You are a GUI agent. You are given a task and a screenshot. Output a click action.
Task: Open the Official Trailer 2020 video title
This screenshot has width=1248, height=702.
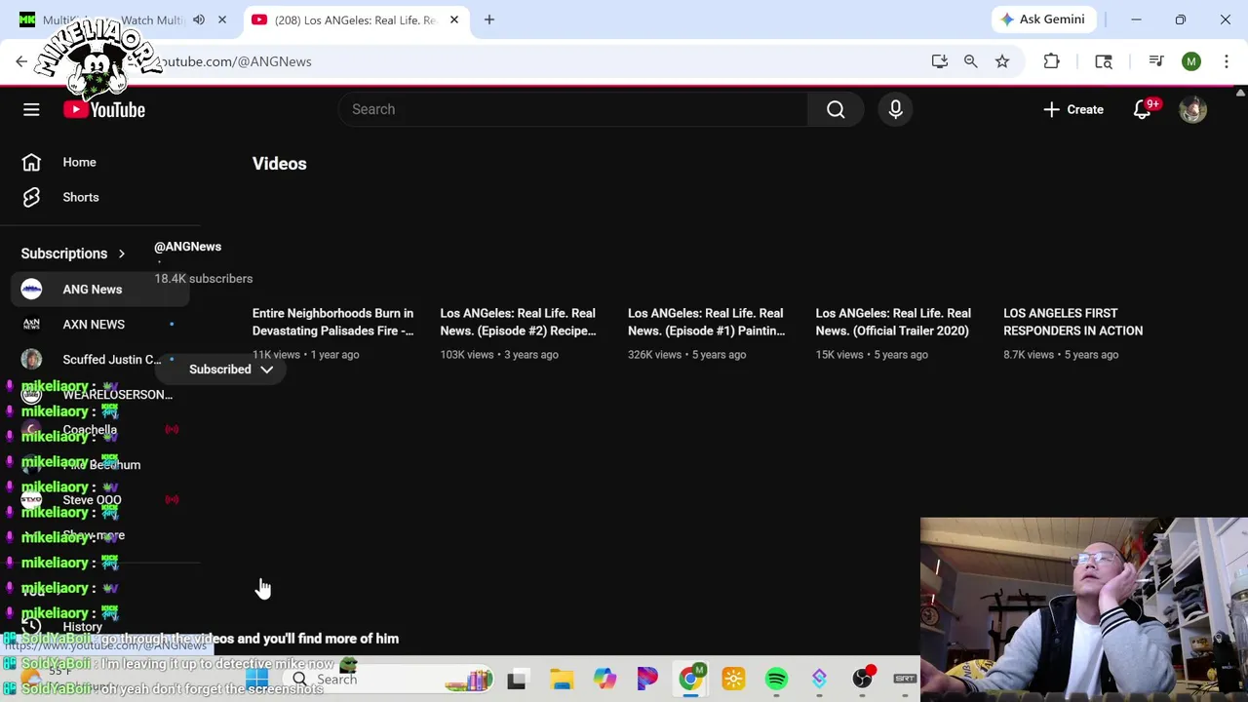(893, 322)
